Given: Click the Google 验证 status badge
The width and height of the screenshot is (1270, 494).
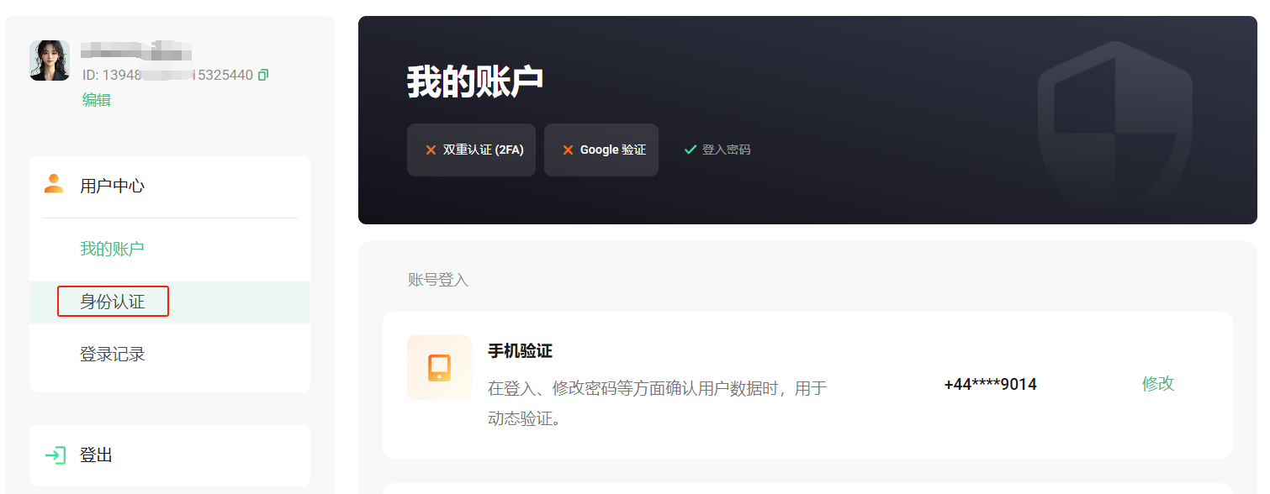Looking at the screenshot, I should [x=601, y=150].
